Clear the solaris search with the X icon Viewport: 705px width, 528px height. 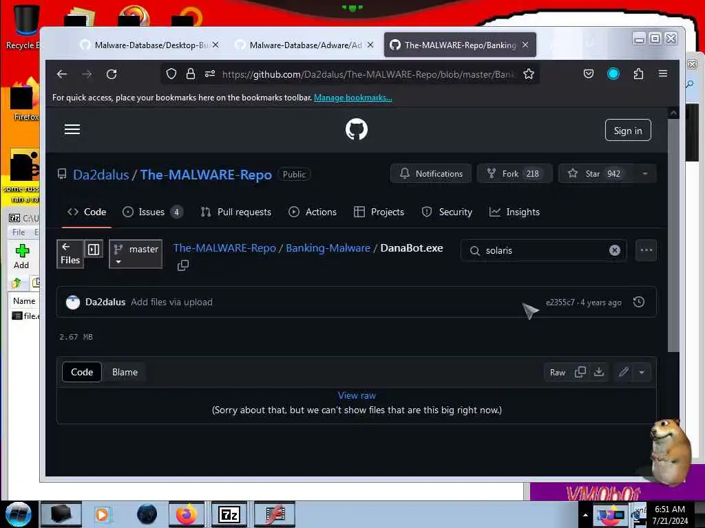click(x=615, y=250)
